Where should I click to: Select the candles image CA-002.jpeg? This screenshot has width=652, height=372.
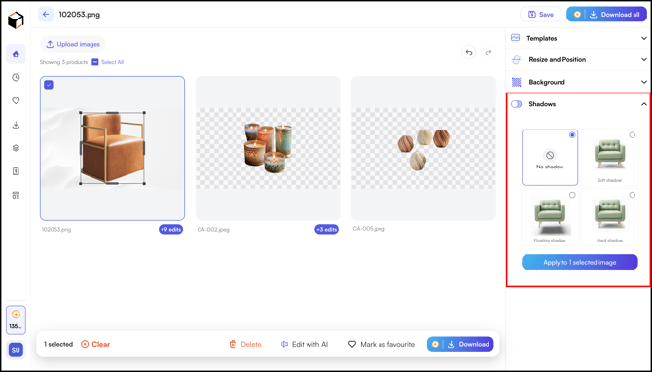tap(268, 148)
